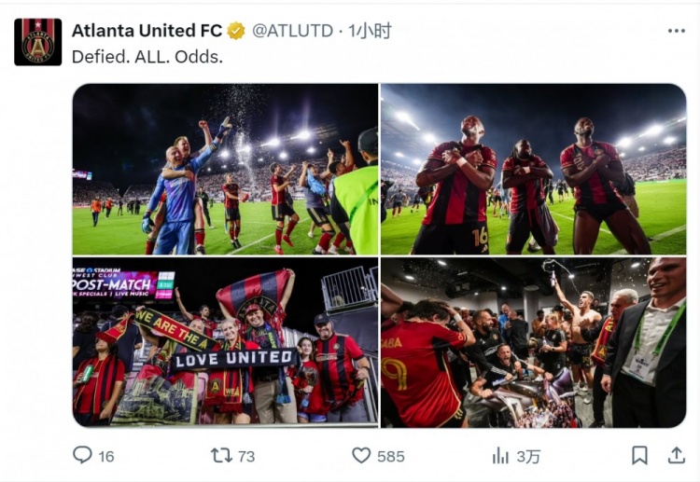Click the share upload icon
The image size is (700, 482).
677,455
